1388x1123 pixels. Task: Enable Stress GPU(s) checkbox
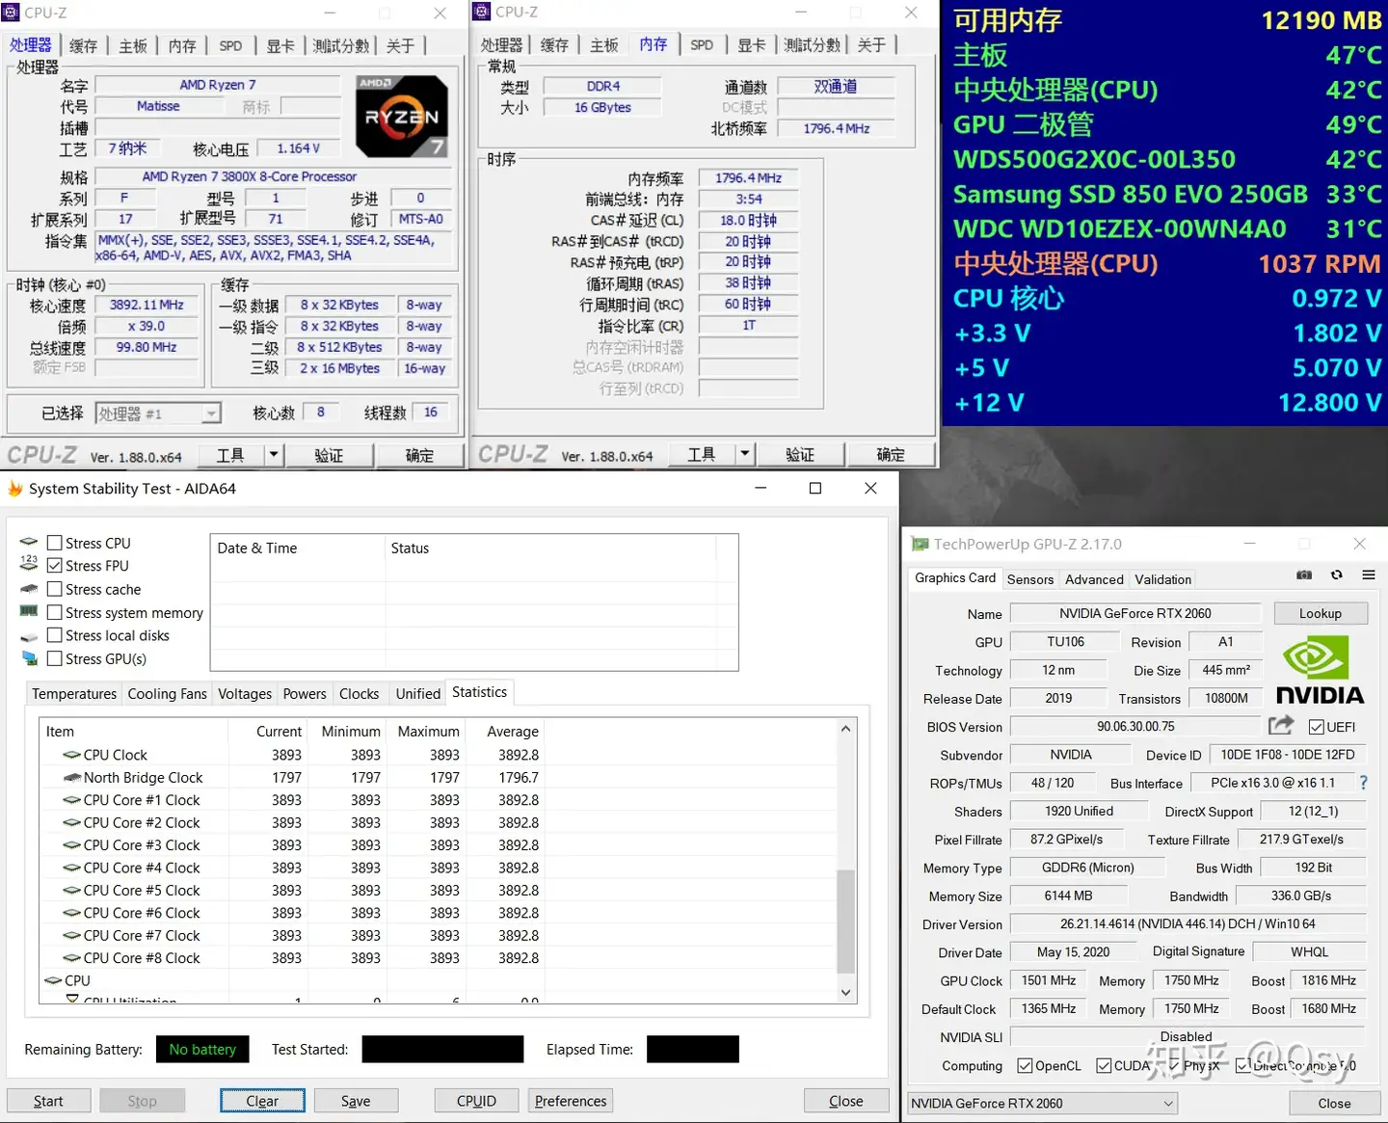click(x=55, y=658)
